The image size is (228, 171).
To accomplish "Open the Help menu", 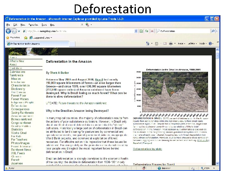I will point(52,25).
